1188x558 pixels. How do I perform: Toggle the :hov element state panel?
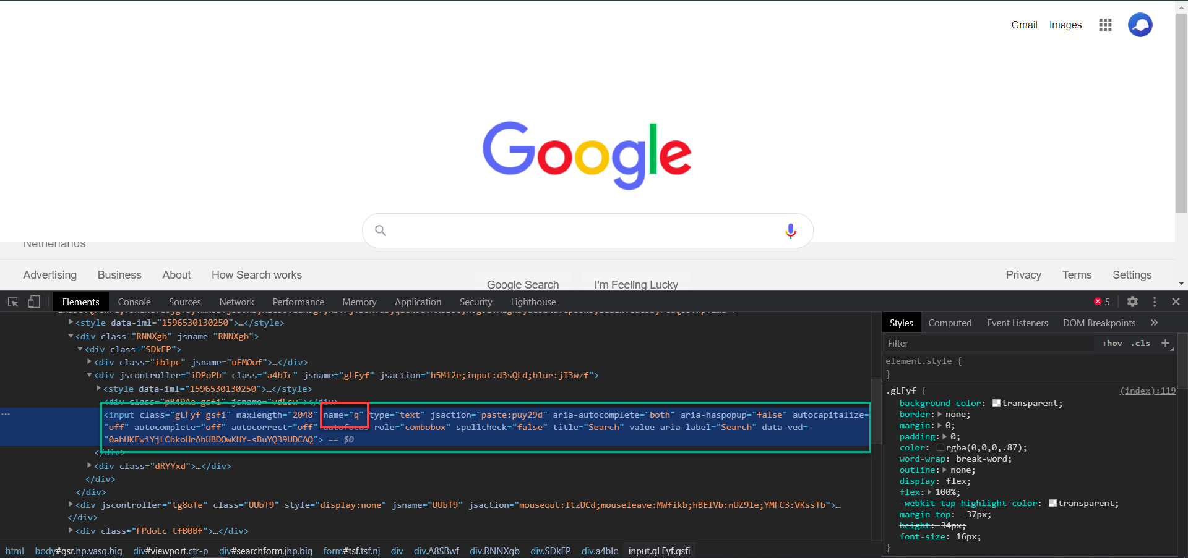[x=1112, y=343]
